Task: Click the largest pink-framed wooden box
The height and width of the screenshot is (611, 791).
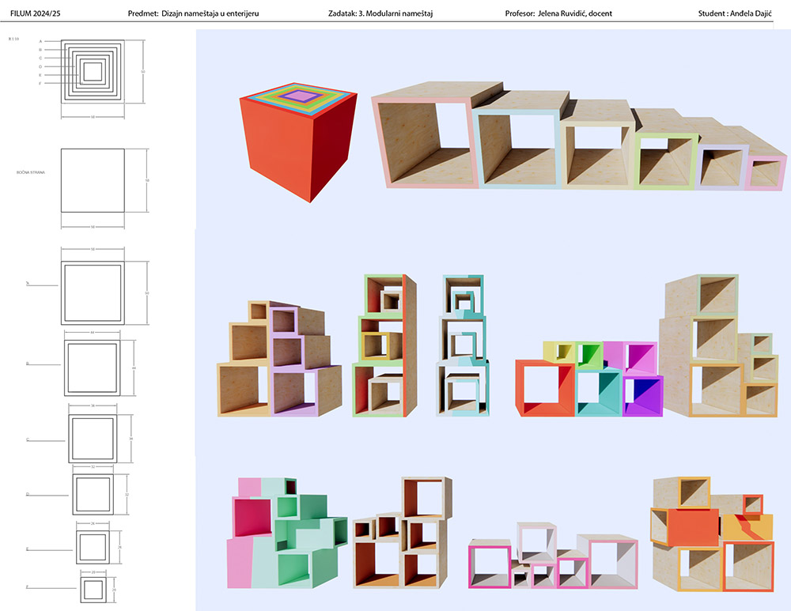Action: 423,142
